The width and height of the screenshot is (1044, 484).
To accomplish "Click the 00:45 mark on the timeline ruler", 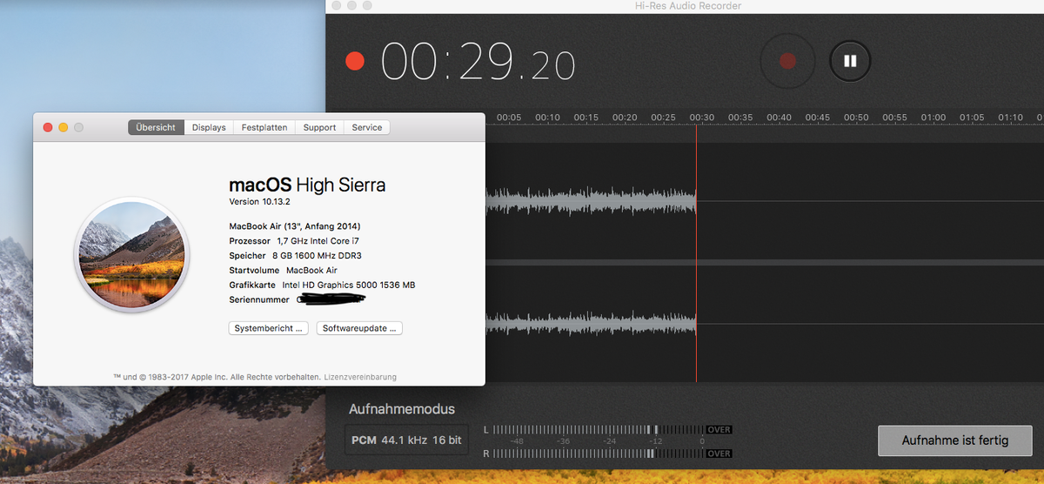I will pos(818,118).
